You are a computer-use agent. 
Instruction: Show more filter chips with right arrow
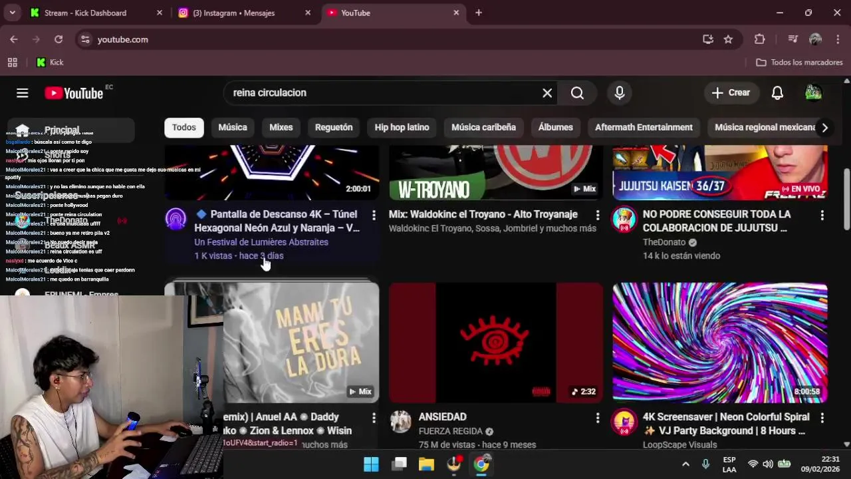pyautogui.click(x=824, y=128)
